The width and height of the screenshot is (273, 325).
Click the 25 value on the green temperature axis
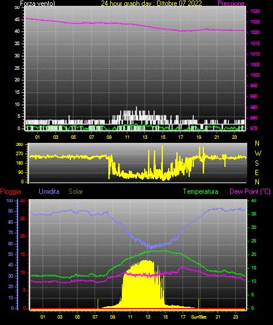(x=254, y=241)
